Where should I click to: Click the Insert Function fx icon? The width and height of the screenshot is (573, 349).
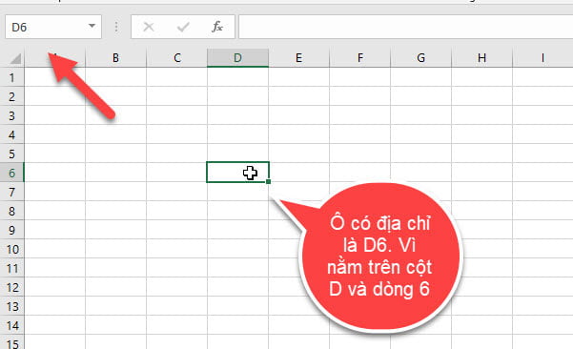click(217, 27)
